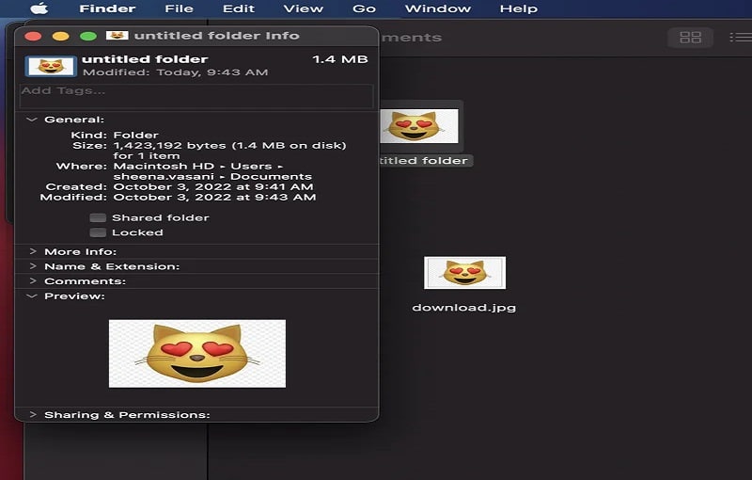Toggle the Locked checkbox
This screenshot has height=480, width=752.
point(98,232)
